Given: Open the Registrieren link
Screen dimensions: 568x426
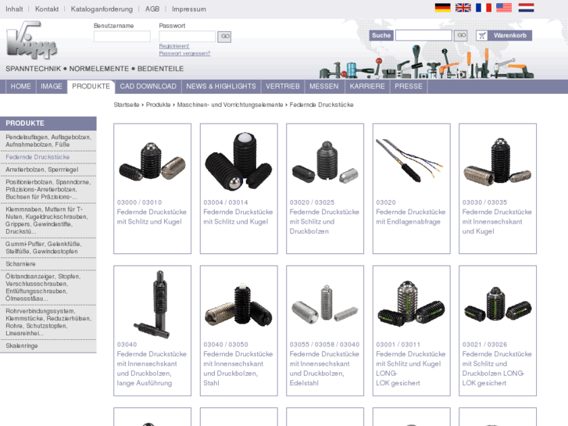Looking at the screenshot, I should [174, 46].
